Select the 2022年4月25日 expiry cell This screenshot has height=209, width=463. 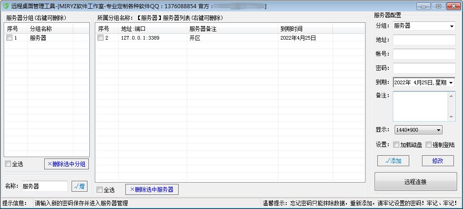tap(298, 38)
